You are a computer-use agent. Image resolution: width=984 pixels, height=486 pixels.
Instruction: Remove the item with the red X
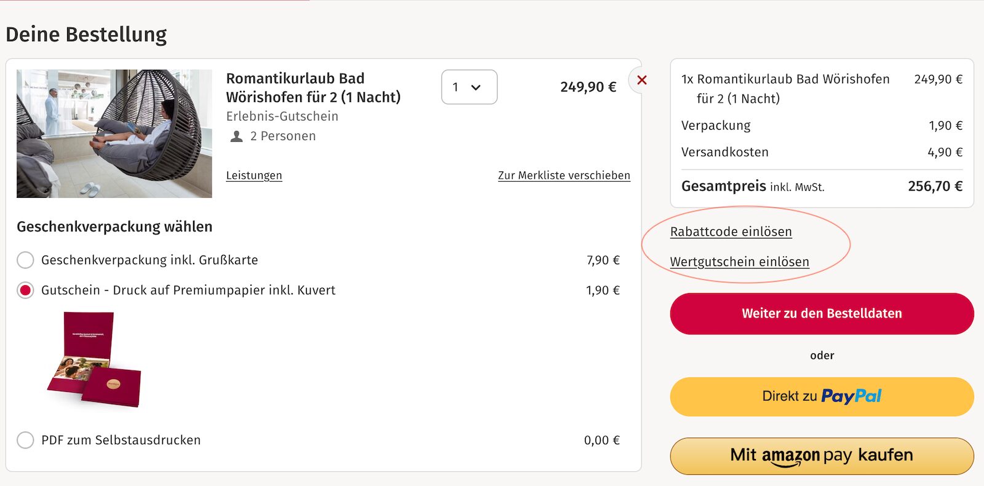point(641,80)
